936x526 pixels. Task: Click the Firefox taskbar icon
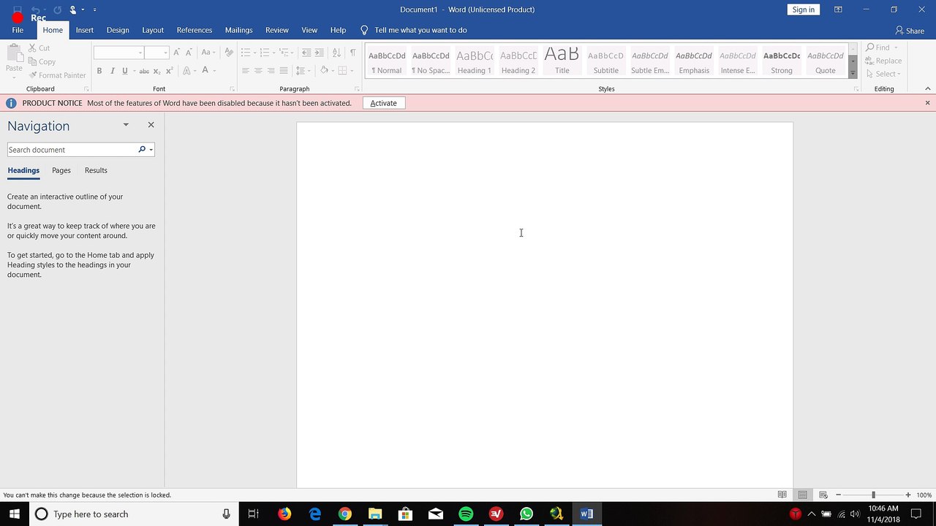pyautogui.click(x=284, y=514)
